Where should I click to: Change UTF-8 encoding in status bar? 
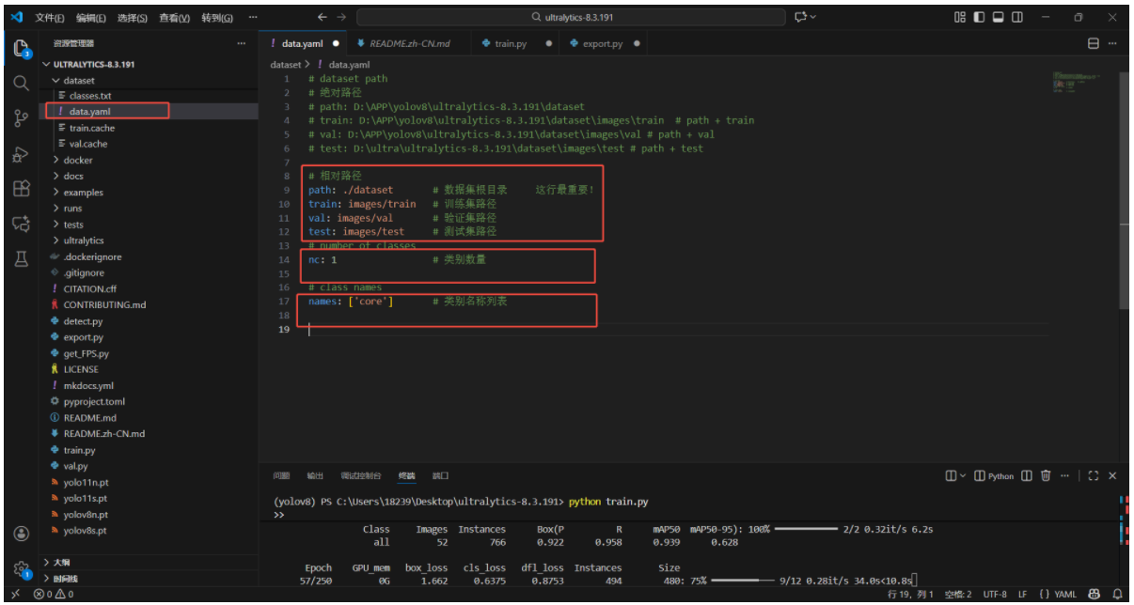coord(995,594)
